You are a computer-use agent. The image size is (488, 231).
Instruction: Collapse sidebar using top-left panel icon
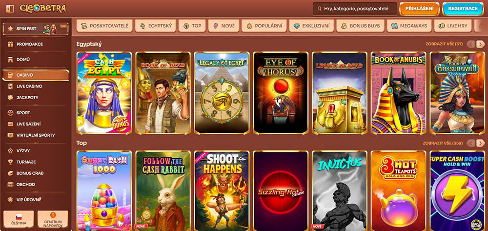(10, 9)
